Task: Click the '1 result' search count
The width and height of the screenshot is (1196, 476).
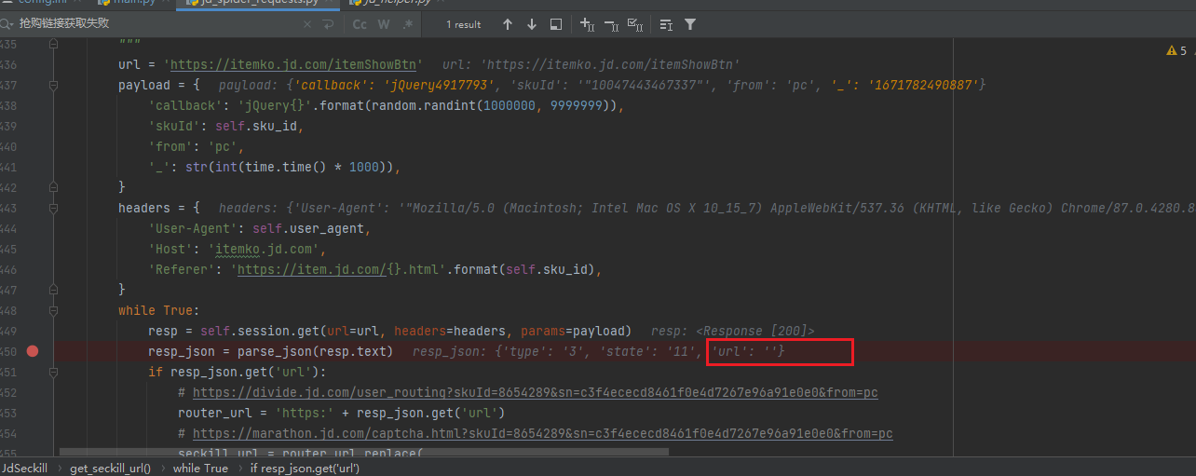Action: coord(463,24)
